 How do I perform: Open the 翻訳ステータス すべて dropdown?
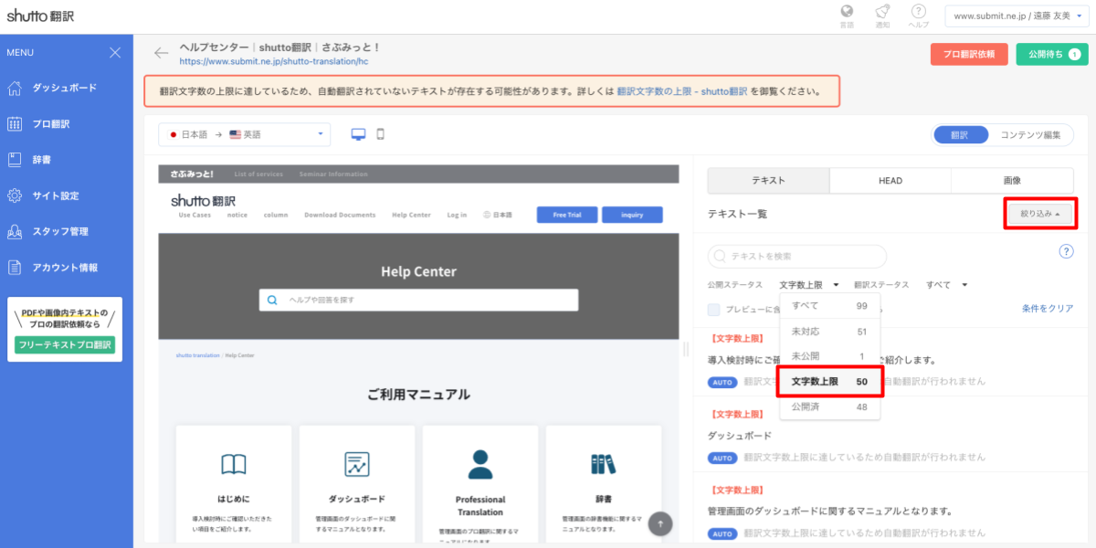point(946,285)
